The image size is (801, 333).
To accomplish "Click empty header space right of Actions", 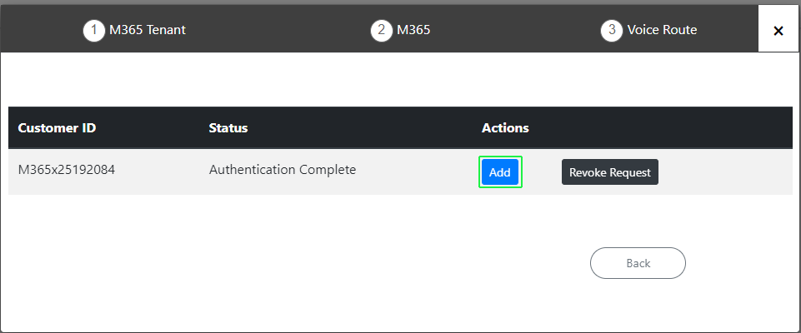I will (660, 127).
